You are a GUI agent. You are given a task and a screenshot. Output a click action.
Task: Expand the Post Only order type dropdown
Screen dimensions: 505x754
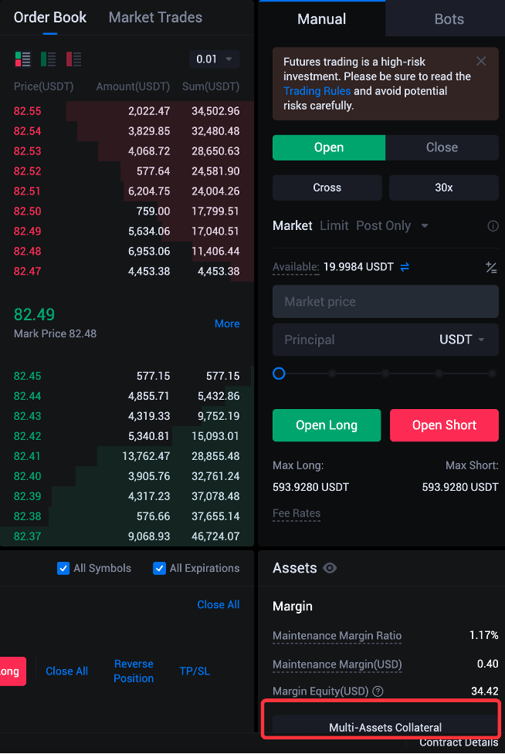coord(425,226)
